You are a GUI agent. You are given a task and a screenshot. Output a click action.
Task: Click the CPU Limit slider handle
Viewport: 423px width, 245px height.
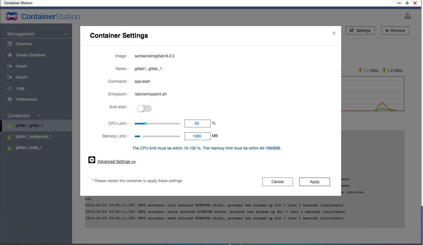pyautogui.click(x=145, y=123)
